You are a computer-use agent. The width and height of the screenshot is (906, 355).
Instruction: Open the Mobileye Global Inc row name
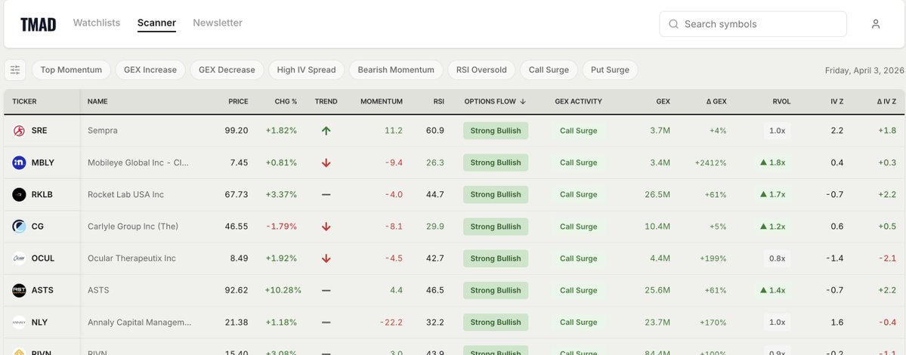(138, 163)
